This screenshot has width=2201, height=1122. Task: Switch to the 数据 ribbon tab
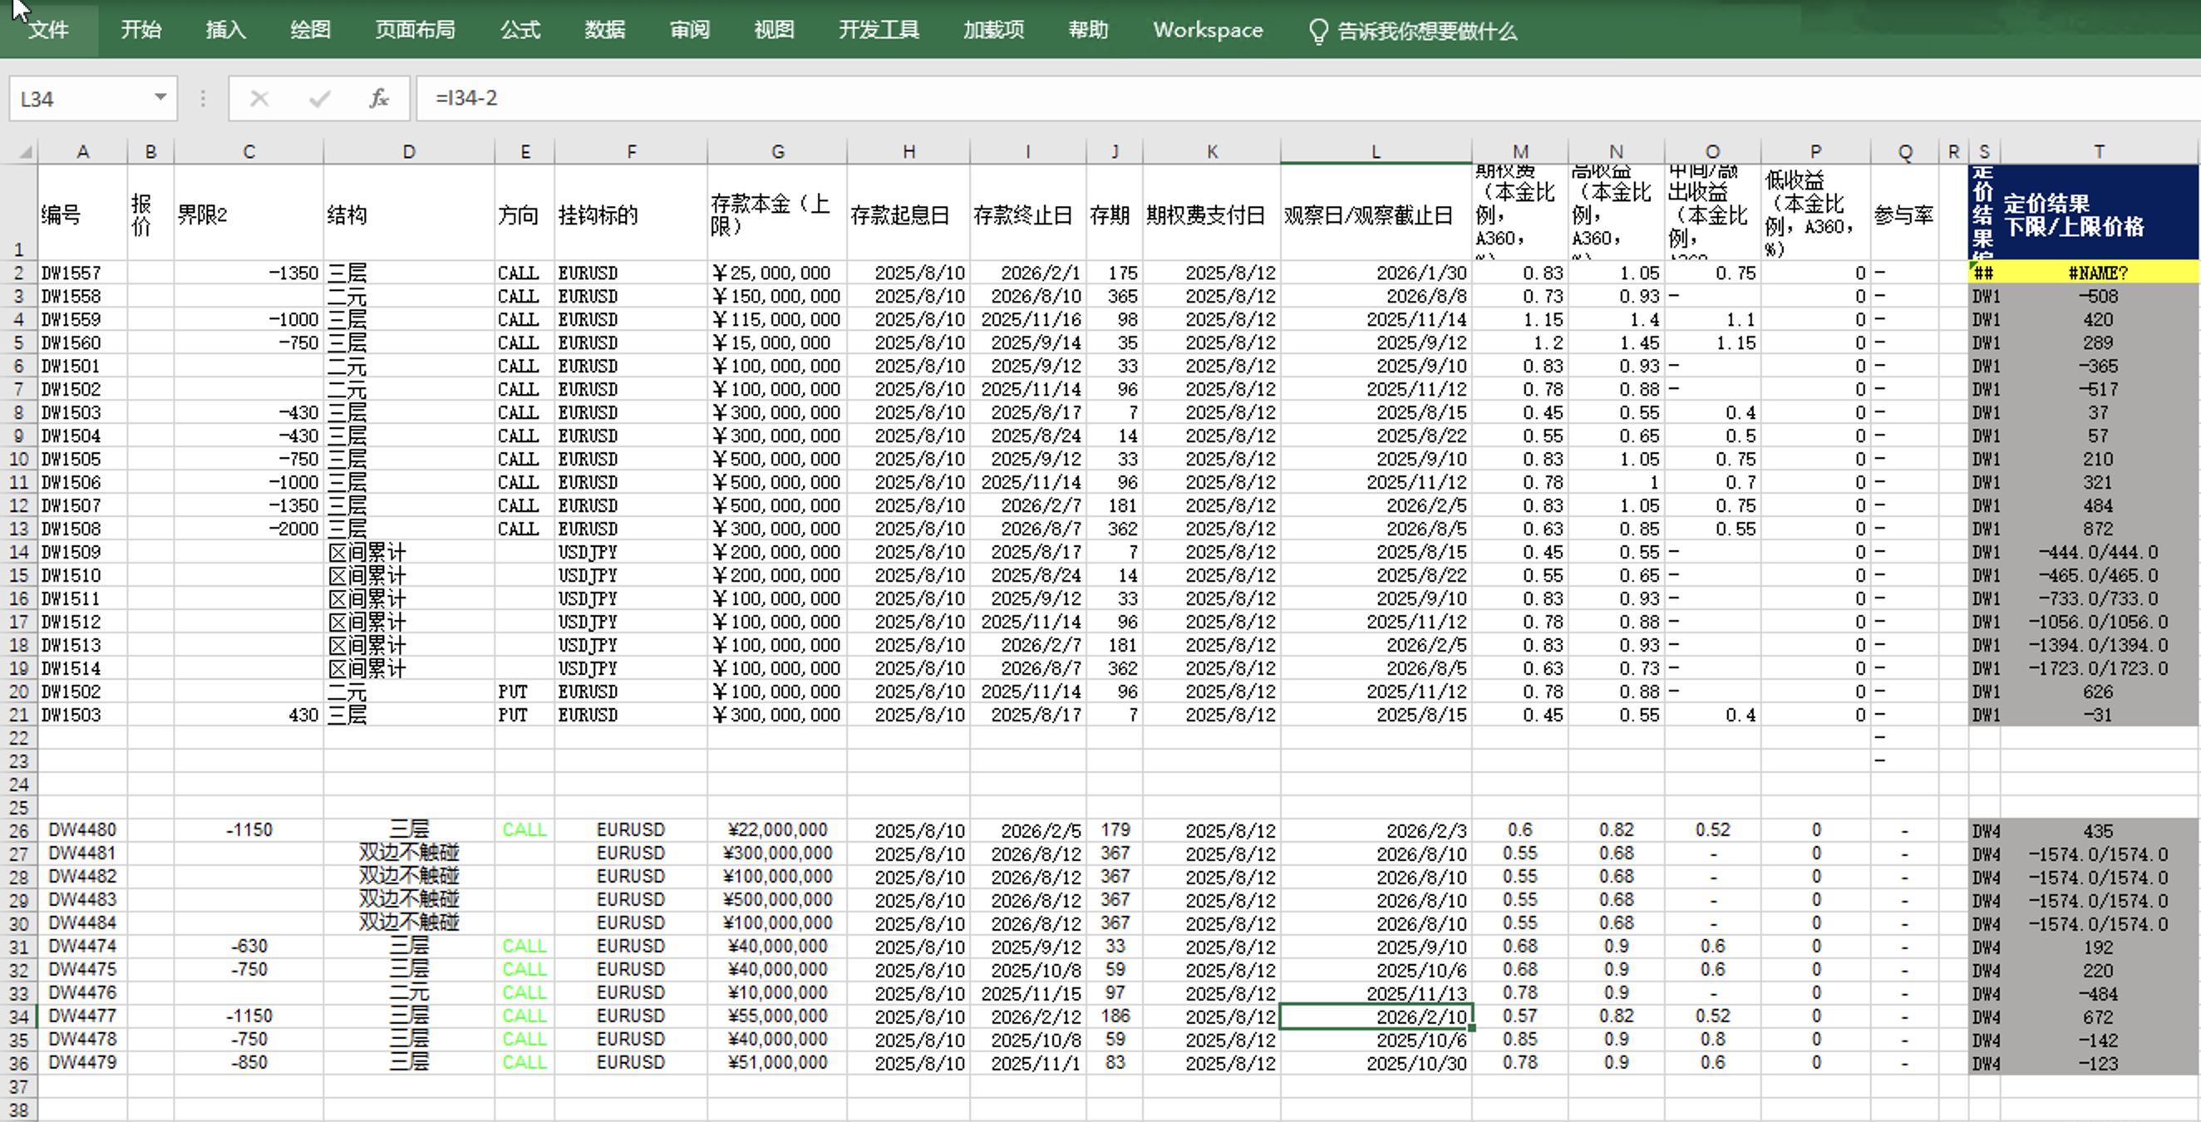[605, 30]
